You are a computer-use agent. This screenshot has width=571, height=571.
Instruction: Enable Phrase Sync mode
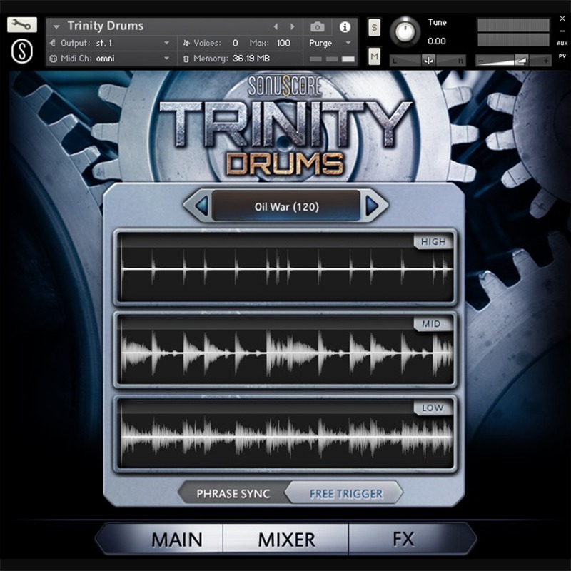coord(233,494)
